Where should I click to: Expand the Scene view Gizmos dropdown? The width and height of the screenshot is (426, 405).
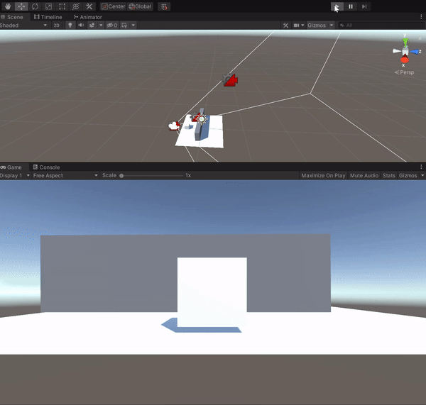pos(319,26)
